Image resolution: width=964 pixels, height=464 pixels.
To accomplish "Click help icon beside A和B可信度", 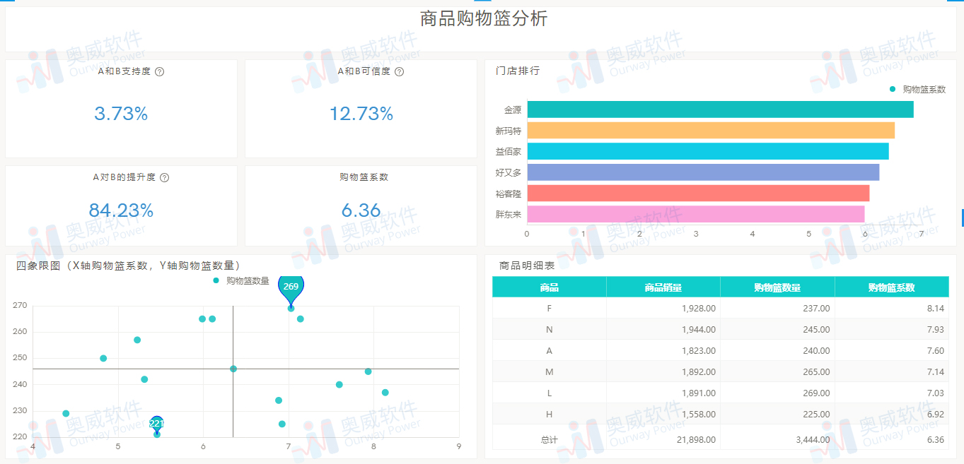I will pos(400,72).
